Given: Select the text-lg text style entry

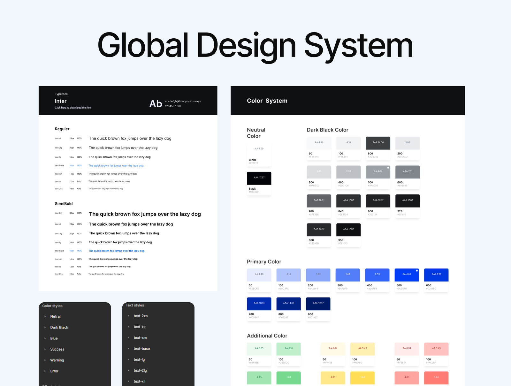Looking at the screenshot, I should 139,360.
